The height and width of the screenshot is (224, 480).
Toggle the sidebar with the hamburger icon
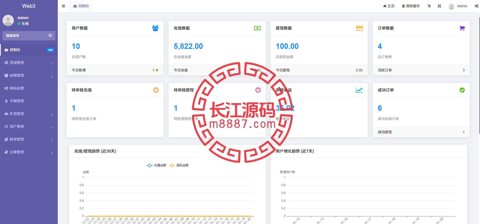point(64,6)
